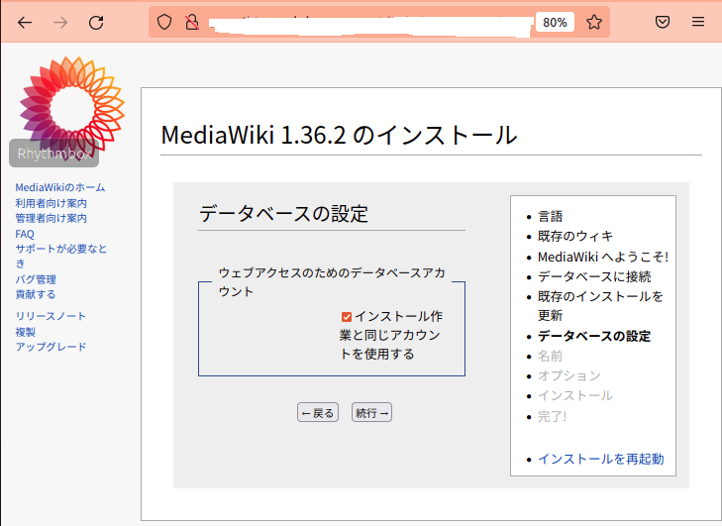Click the browser forward arrow

click(60, 22)
